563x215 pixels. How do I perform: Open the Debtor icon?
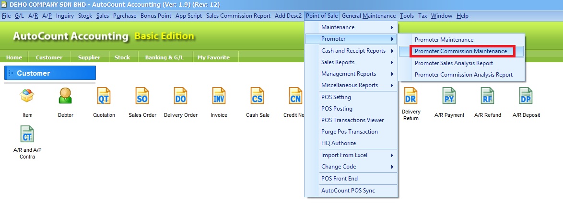(x=65, y=96)
